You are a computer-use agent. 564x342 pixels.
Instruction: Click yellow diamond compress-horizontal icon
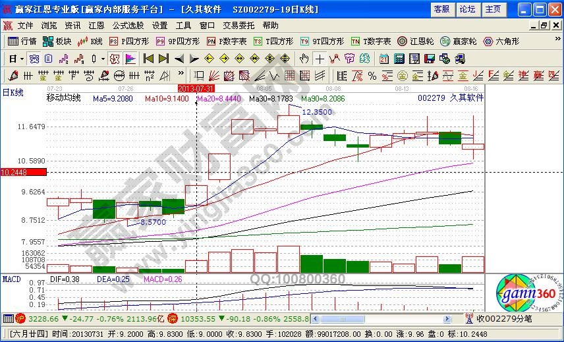(254, 59)
